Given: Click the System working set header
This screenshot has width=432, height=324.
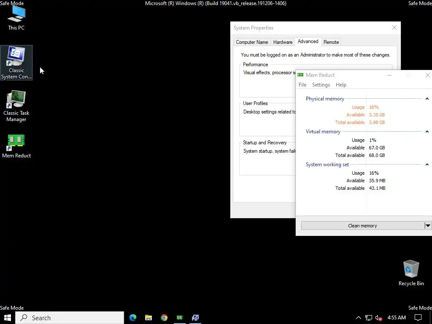Looking at the screenshot, I should [327, 165].
